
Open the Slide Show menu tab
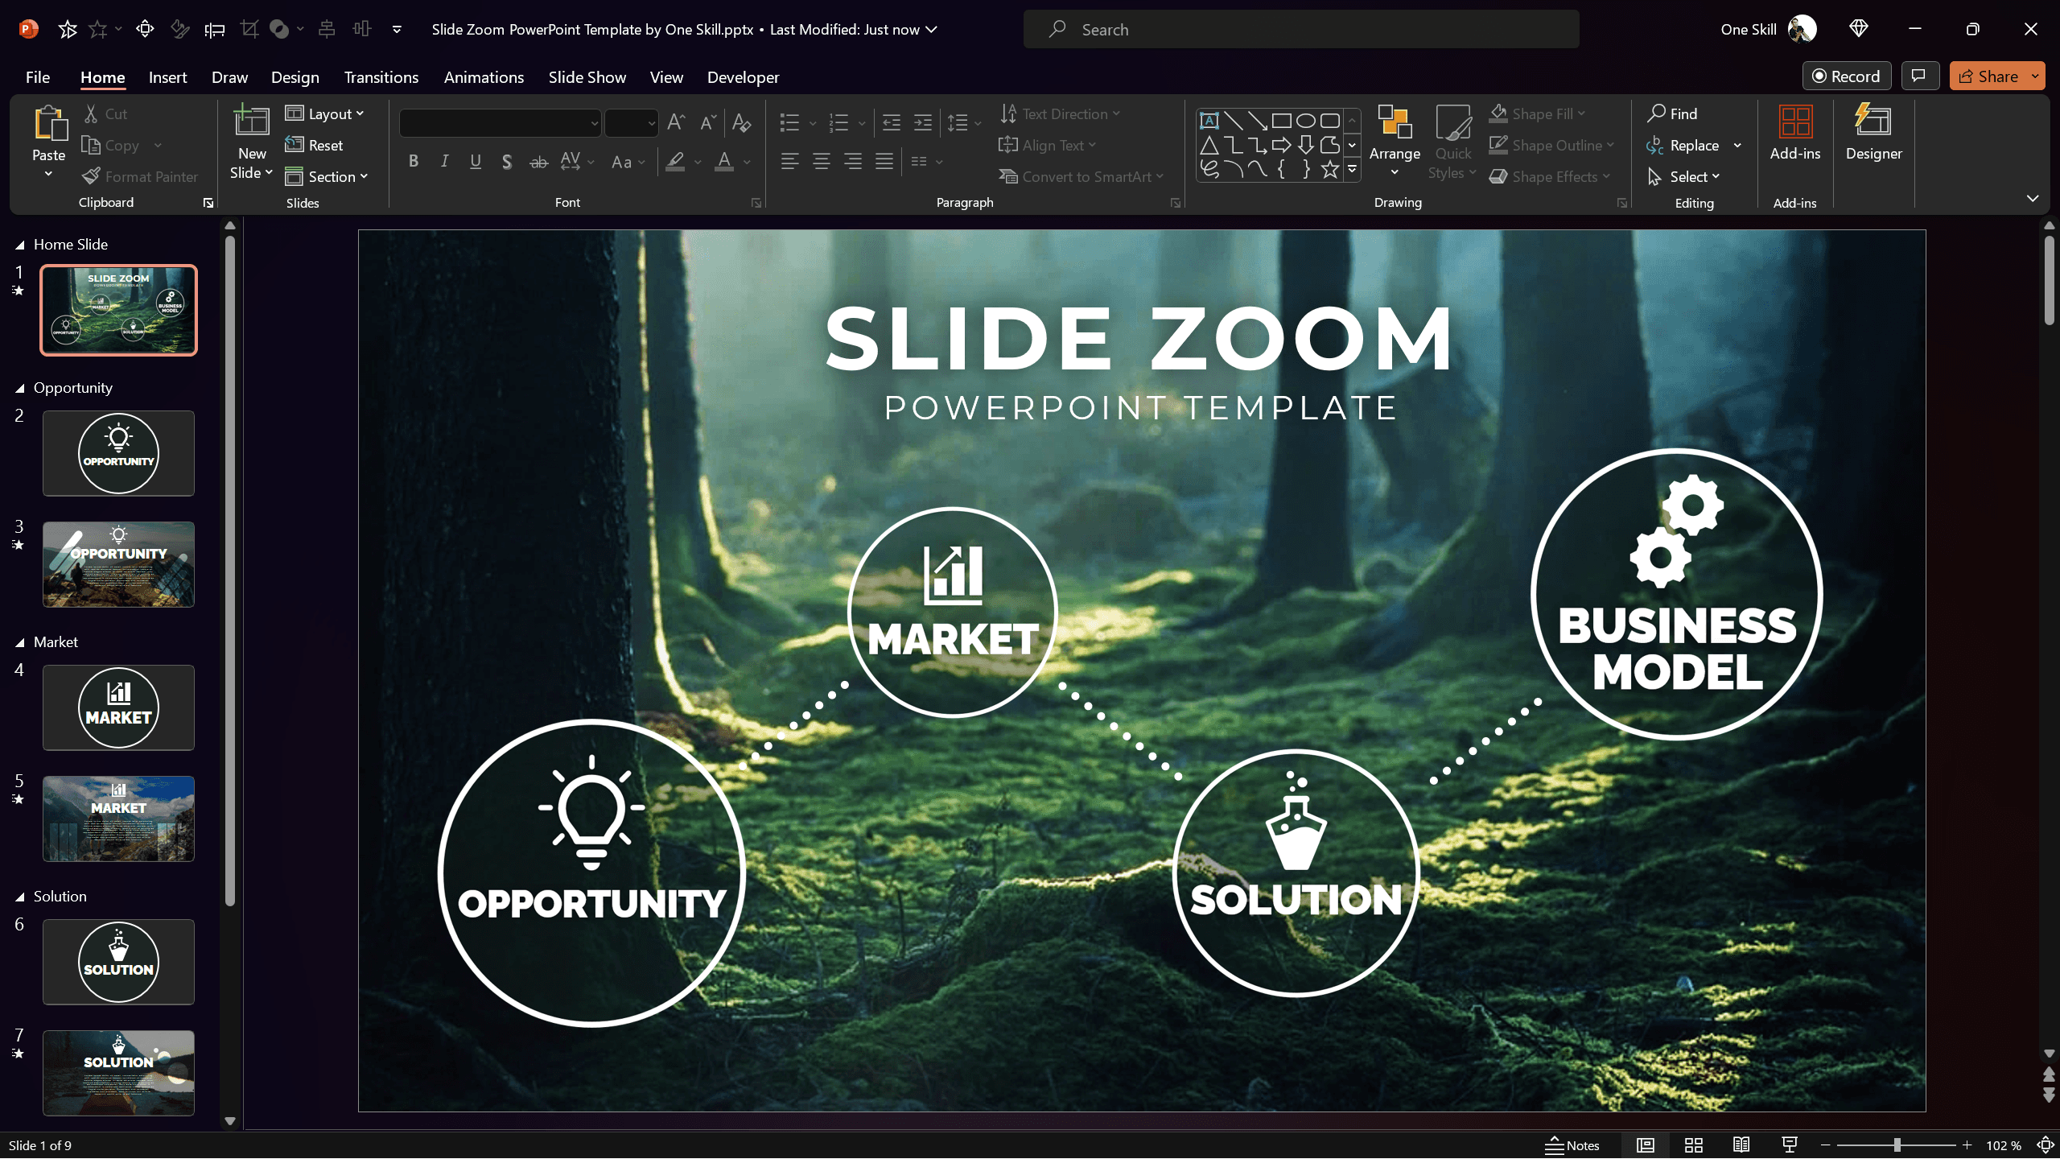(x=587, y=77)
